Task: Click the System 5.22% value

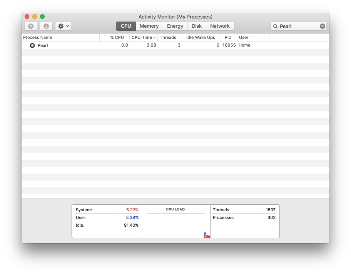Action: click(x=132, y=210)
